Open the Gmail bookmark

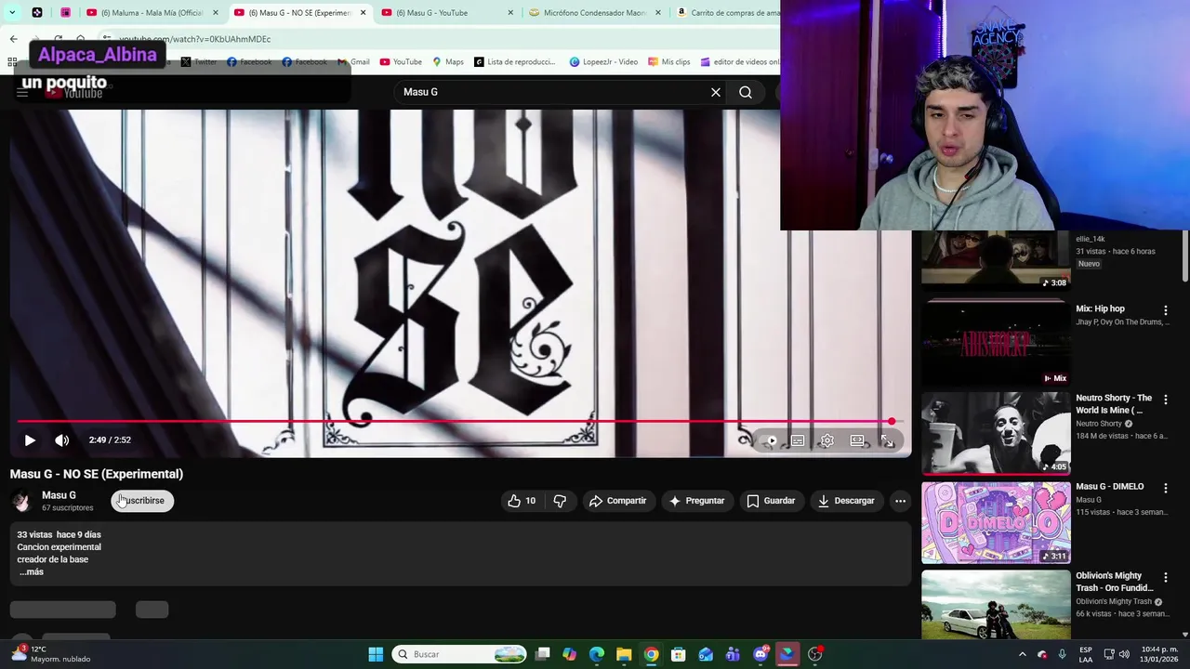pos(353,62)
